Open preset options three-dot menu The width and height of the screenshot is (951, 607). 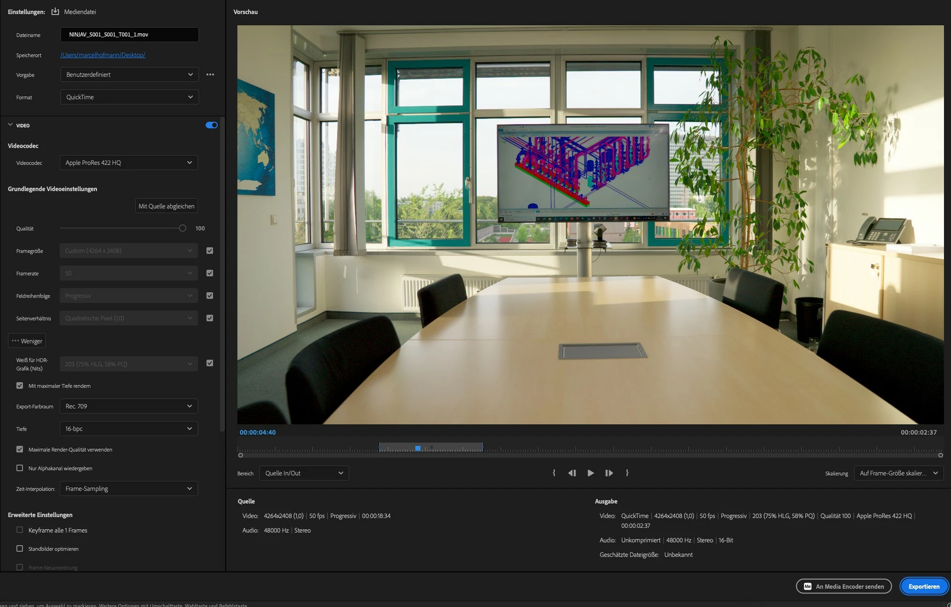(x=210, y=74)
